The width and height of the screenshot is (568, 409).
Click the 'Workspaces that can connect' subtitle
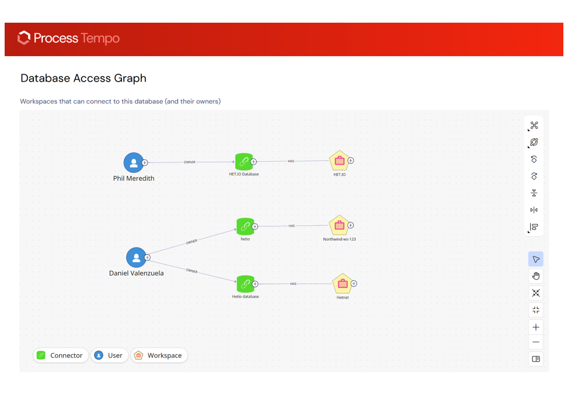click(120, 102)
